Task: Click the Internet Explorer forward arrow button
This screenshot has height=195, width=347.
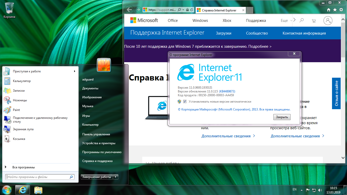Action: (x=138, y=10)
